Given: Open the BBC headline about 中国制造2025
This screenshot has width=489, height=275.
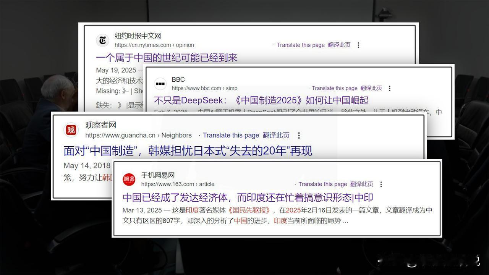Looking at the screenshot, I should click(261, 100).
